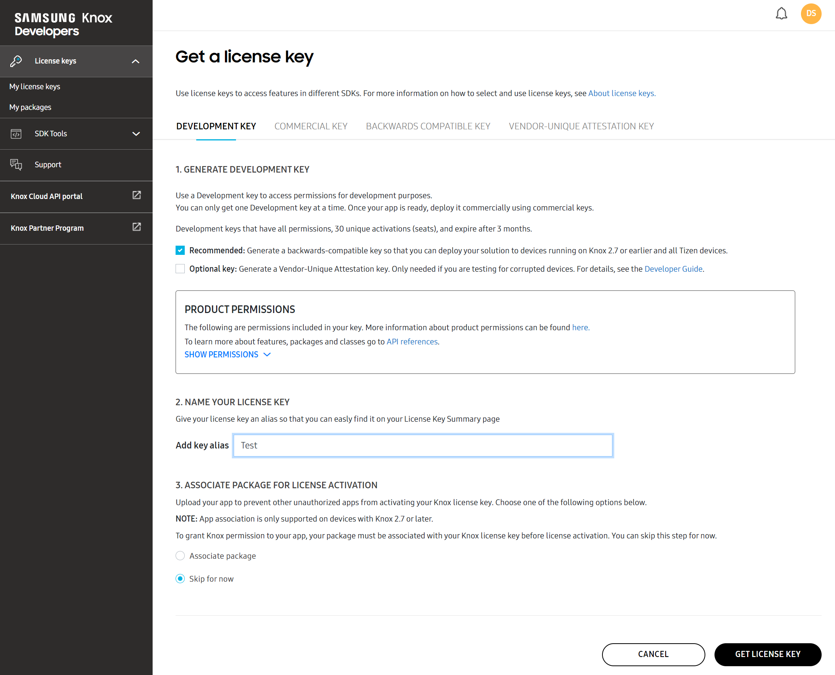Screen dimensions: 835x675
Task: Click the Support chat icon
Action: tap(16, 165)
